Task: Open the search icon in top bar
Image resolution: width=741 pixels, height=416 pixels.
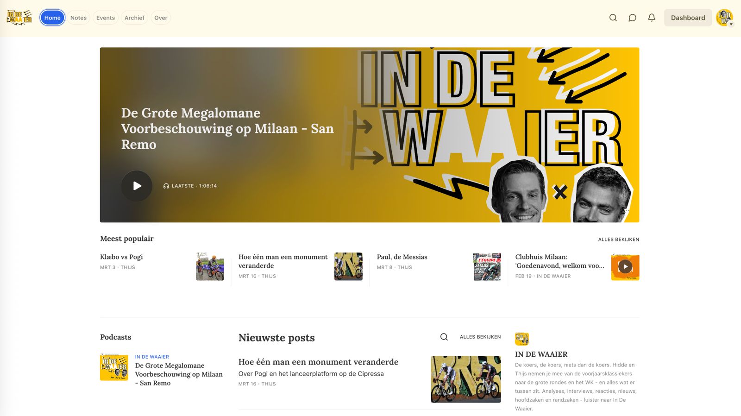Action: [x=613, y=18]
